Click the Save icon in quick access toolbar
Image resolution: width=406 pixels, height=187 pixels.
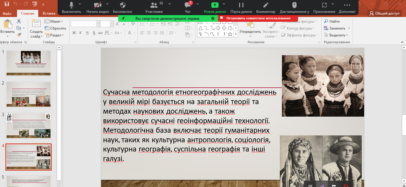[7, 4]
